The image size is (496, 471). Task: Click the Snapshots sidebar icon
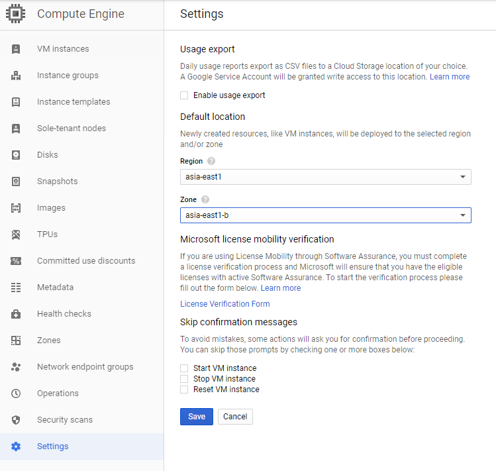point(16,182)
